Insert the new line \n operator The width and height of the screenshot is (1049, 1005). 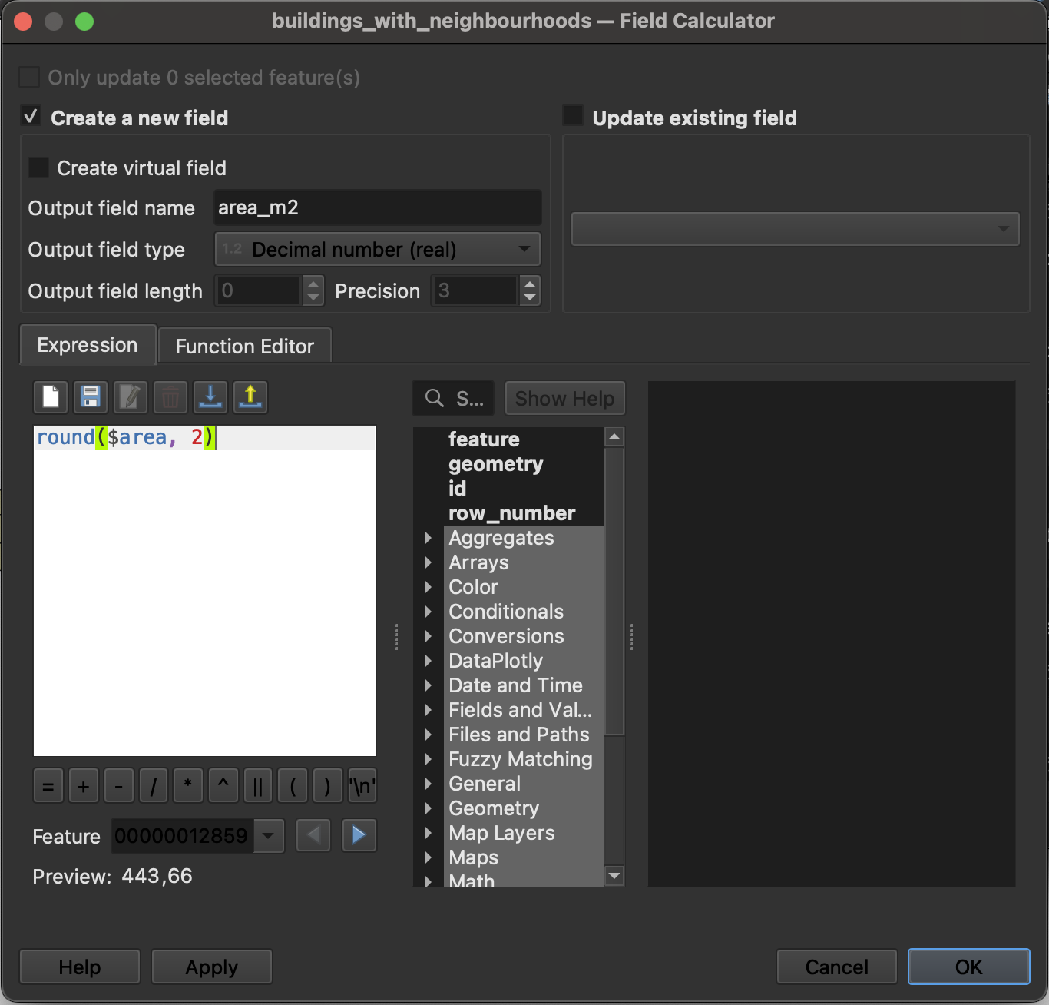[362, 786]
